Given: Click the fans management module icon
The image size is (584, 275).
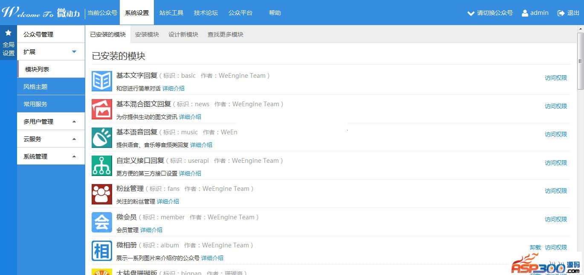Looking at the screenshot, I should pos(102,194).
